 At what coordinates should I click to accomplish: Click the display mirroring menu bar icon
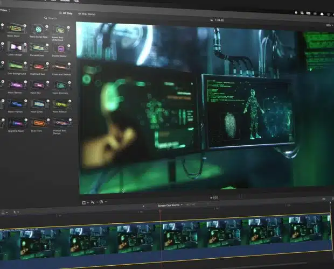[x=308, y=13]
